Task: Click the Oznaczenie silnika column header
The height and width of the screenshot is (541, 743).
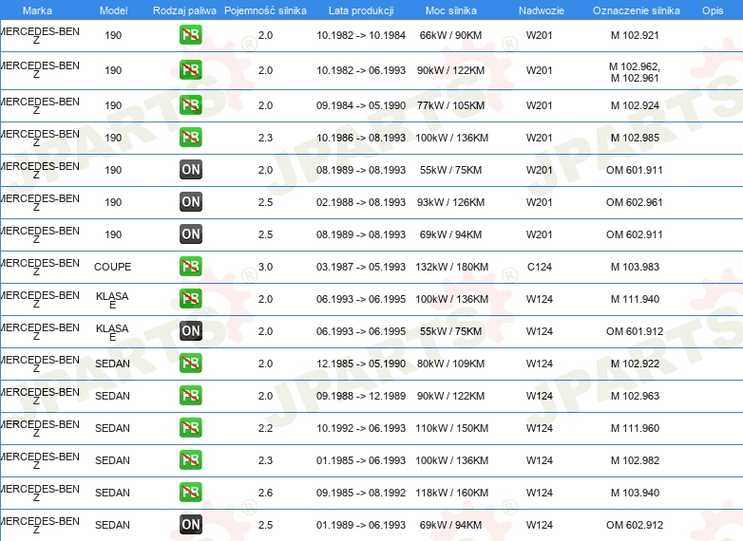Action: [x=636, y=10]
